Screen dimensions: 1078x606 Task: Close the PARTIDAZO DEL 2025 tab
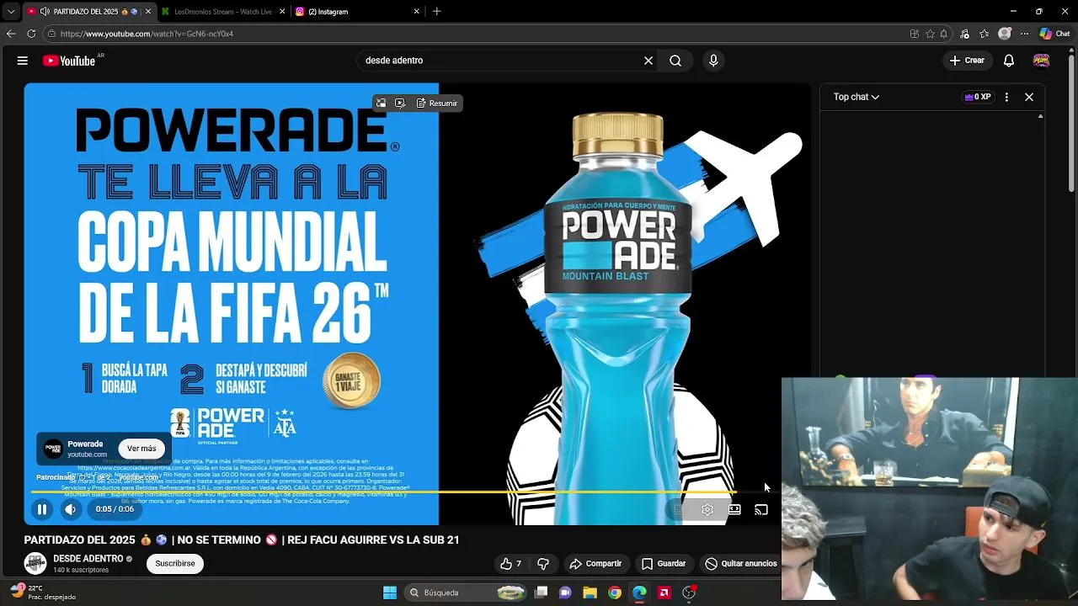pyautogui.click(x=148, y=12)
